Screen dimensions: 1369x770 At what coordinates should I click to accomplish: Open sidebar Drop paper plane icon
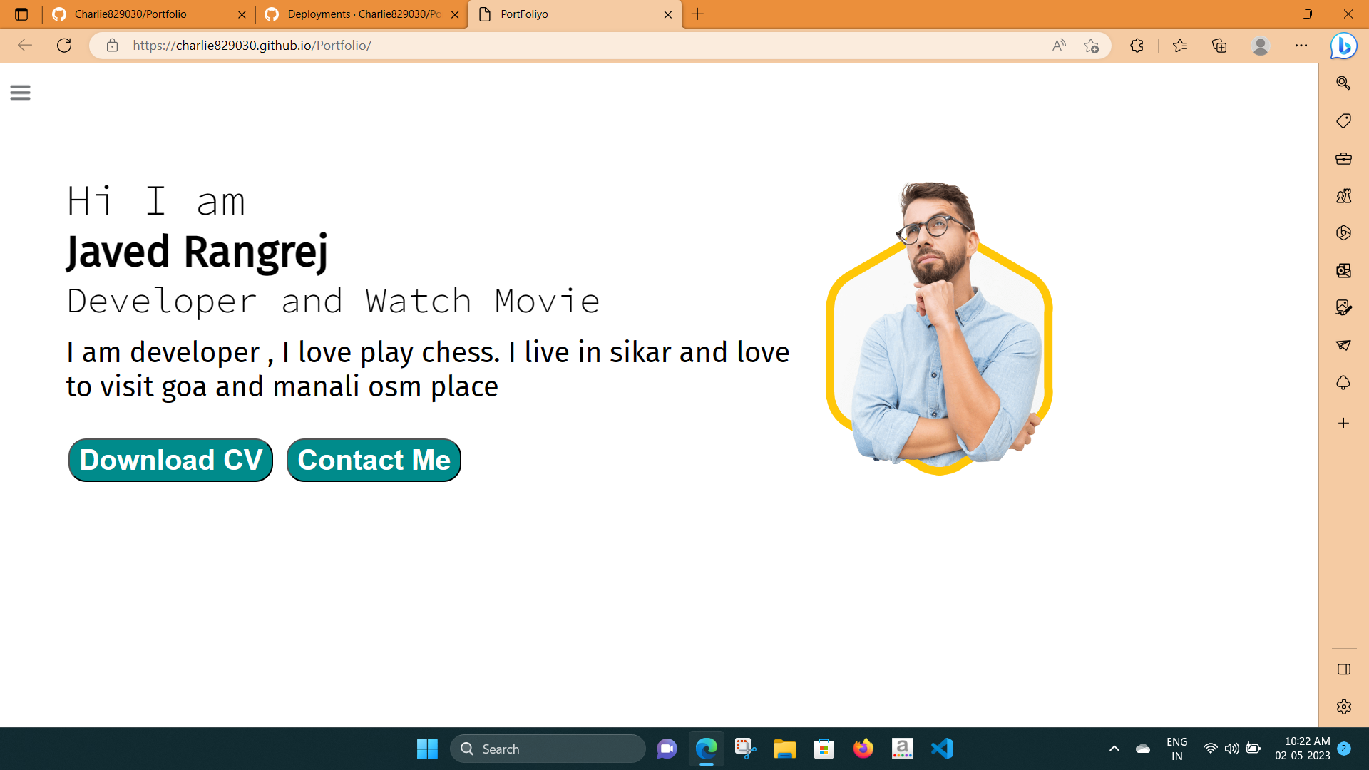coord(1343,345)
